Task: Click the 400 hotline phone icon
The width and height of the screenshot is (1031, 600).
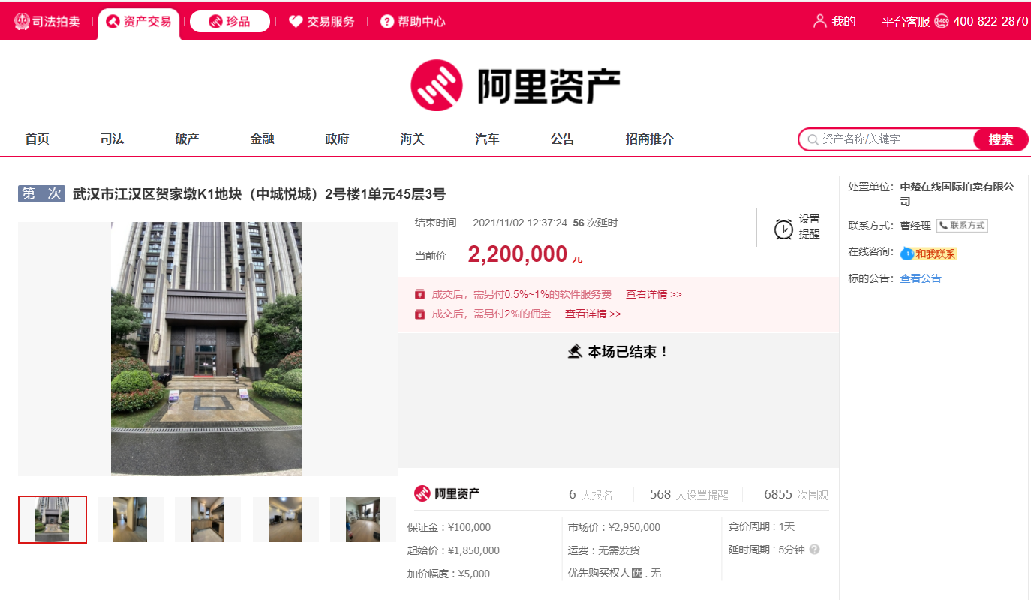Action: coord(942,22)
